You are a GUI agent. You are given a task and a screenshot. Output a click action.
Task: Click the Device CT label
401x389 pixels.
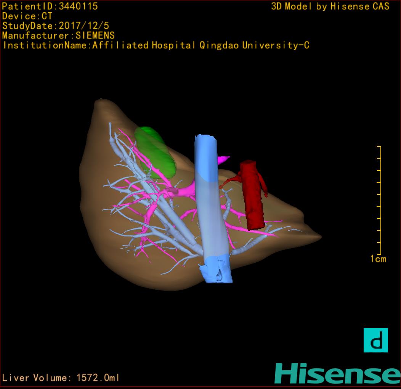tap(27, 16)
